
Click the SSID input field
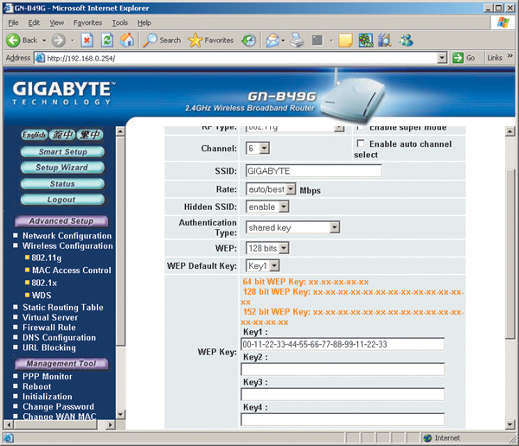(x=314, y=171)
